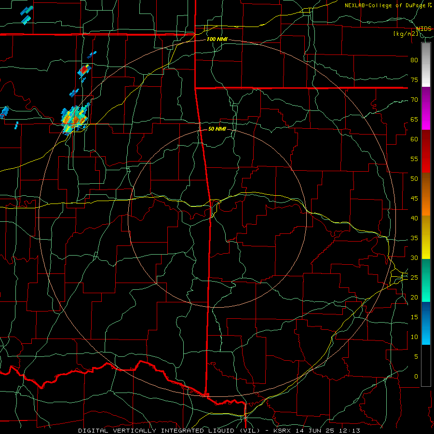
Task: Click the 14 JUN 25 date in the caption
Action: pos(315,431)
